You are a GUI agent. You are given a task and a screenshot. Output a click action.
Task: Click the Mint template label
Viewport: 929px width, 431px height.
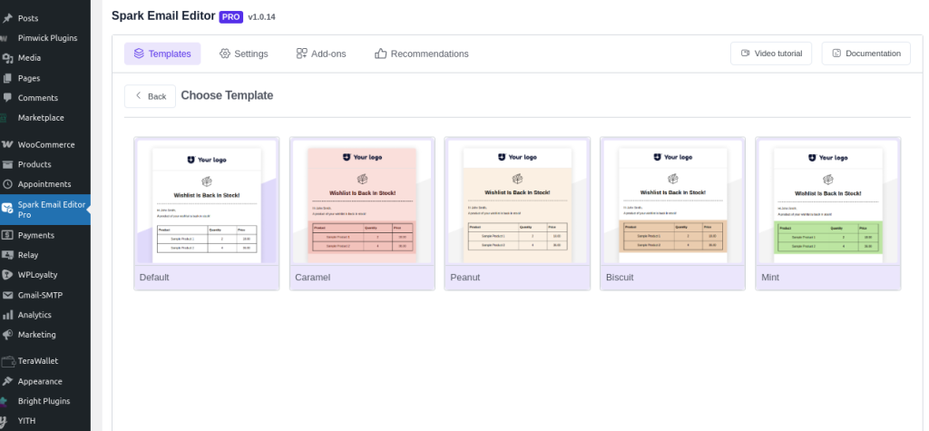point(770,278)
